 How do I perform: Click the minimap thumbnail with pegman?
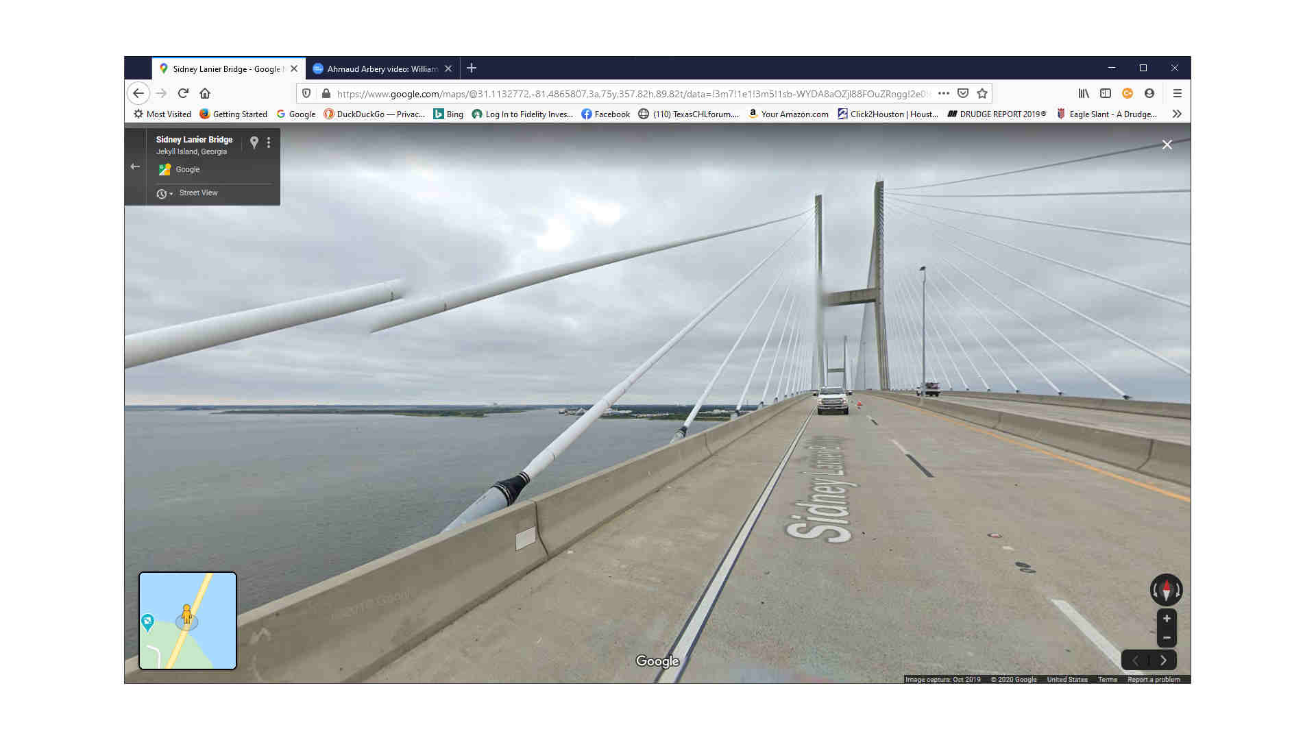click(188, 621)
